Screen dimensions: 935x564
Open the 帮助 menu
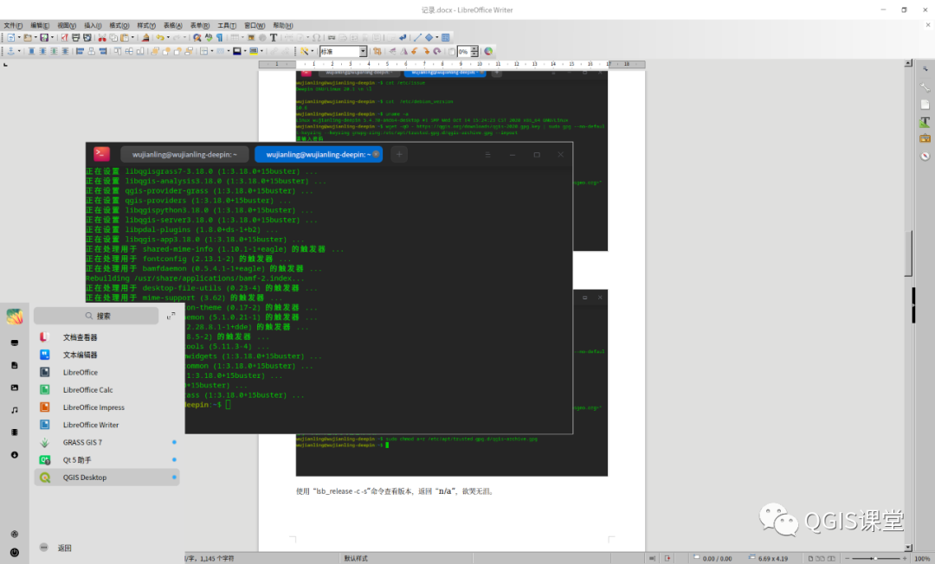pyautogui.click(x=282, y=26)
